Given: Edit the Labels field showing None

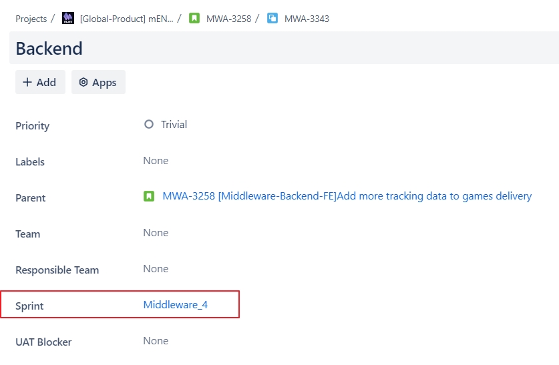Looking at the screenshot, I should coord(156,161).
